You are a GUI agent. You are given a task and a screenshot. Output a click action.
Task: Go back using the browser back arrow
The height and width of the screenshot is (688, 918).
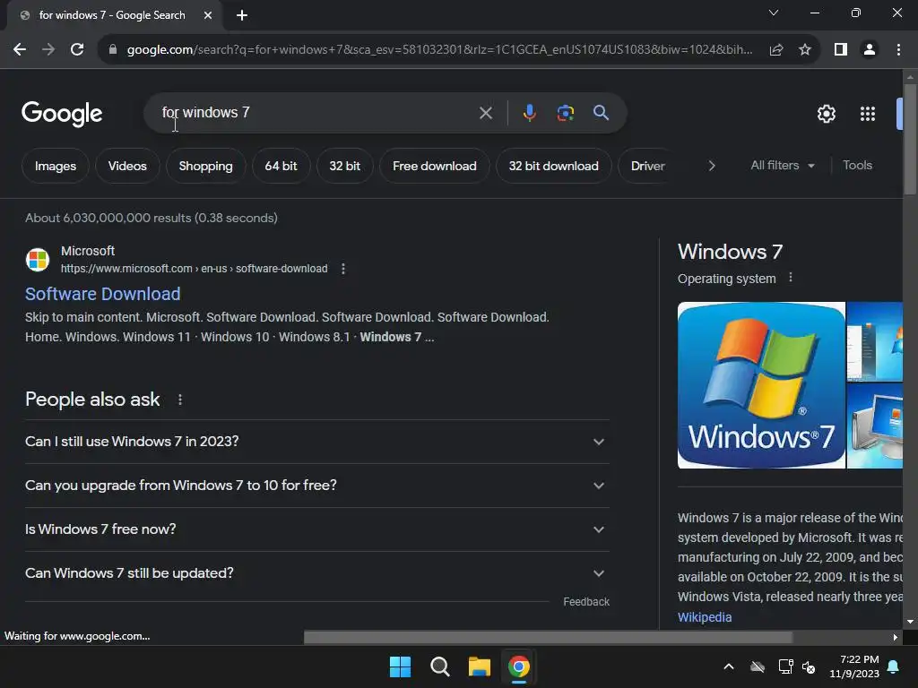[x=20, y=50]
